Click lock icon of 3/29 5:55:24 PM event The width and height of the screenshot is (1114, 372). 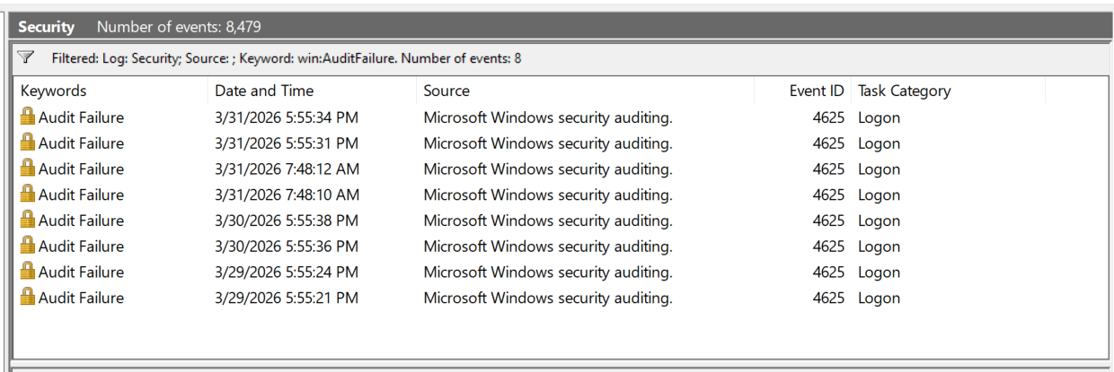click(x=28, y=272)
